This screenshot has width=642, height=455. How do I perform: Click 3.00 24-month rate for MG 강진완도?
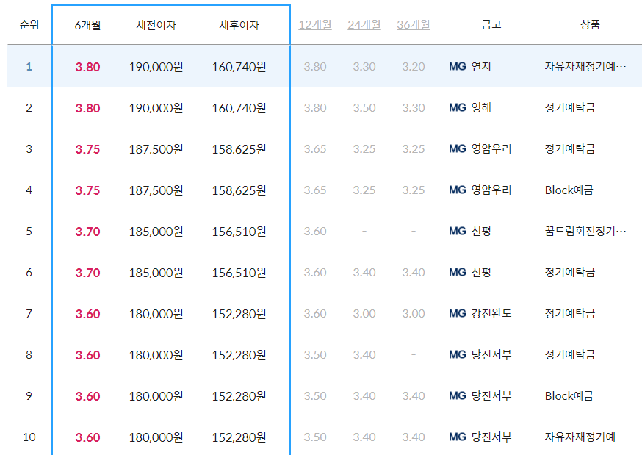tap(364, 314)
